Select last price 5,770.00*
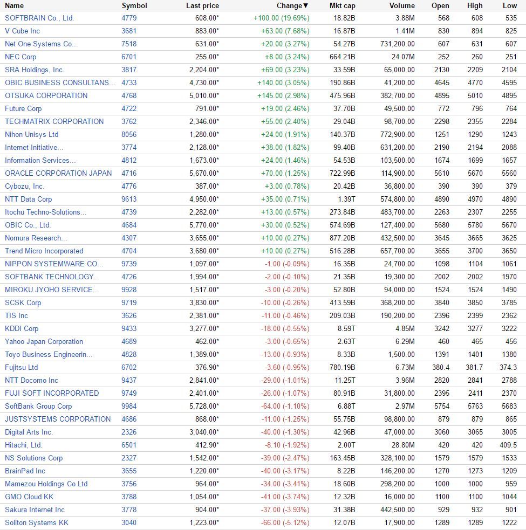526x530 pixels. tap(204, 225)
